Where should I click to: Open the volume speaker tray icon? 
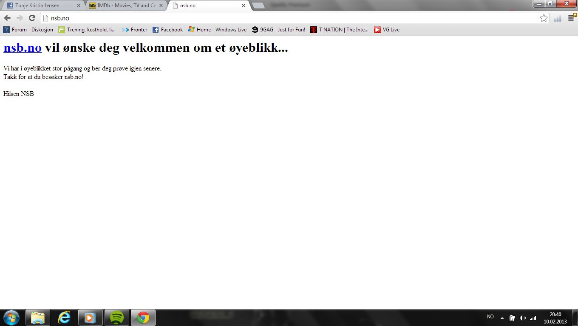(x=522, y=318)
